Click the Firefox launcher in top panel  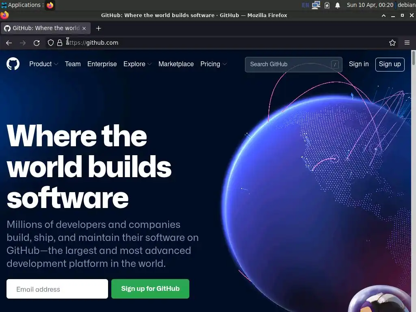pos(50,5)
